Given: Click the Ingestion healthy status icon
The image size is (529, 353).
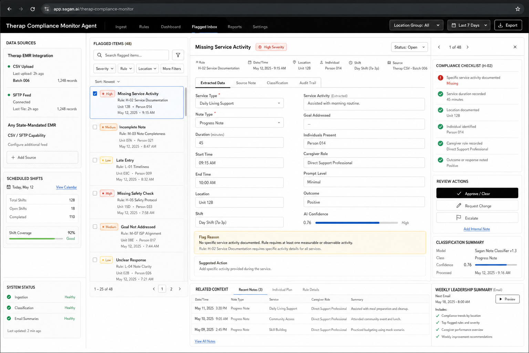Looking at the screenshot, I should [x=9, y=297].
